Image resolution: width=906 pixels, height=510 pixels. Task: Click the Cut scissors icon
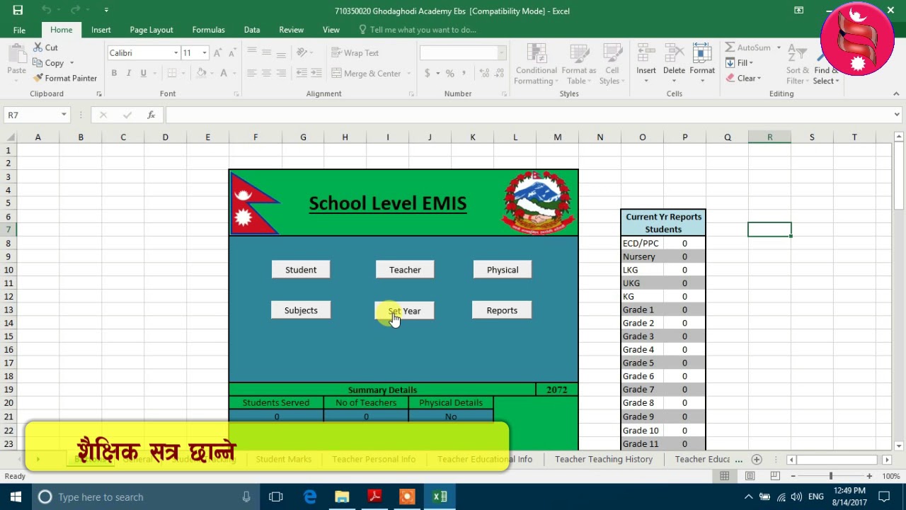[x=38, y=47]
